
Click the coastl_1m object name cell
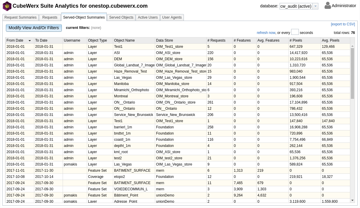click(x=134, y=140)
